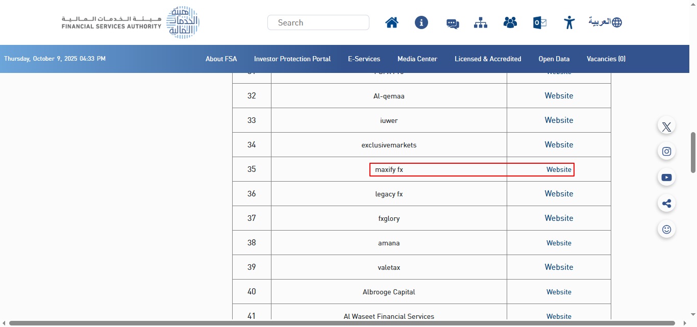Click the smiley feedback icon

click(666, 230)
